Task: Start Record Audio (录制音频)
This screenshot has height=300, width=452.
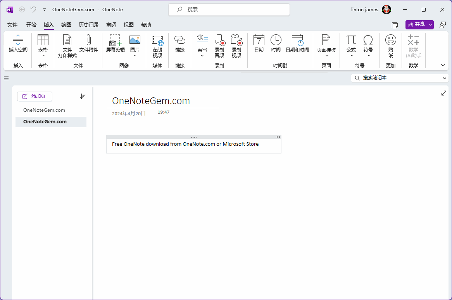Action: 219,40
